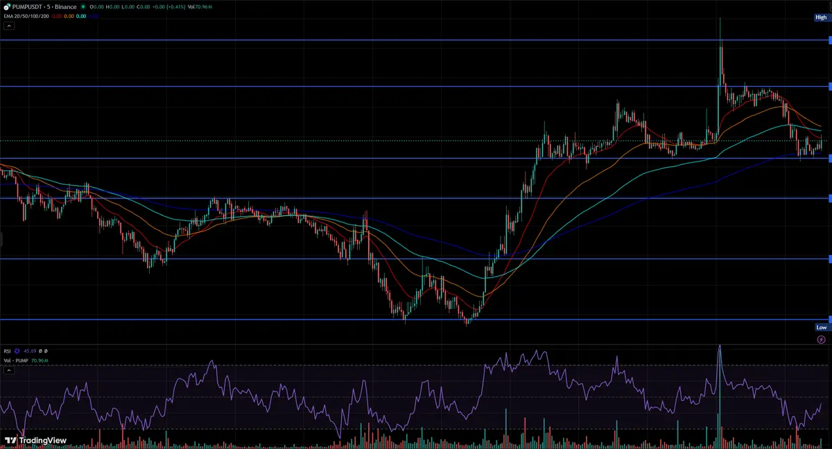Click the Vol 70.96 M value in header
This screenshot has width=832, height=449.
(x=200, y=7)
